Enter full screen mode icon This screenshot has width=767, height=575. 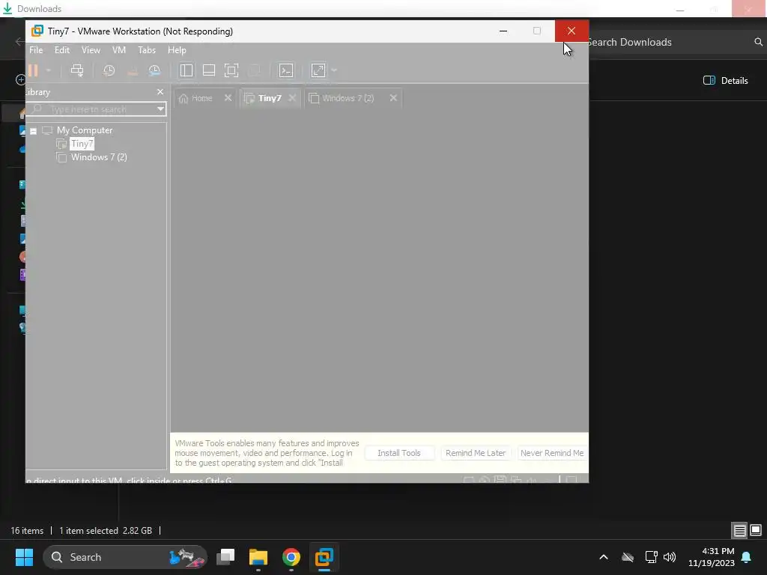pyautogui.click(x=231, y=70)
